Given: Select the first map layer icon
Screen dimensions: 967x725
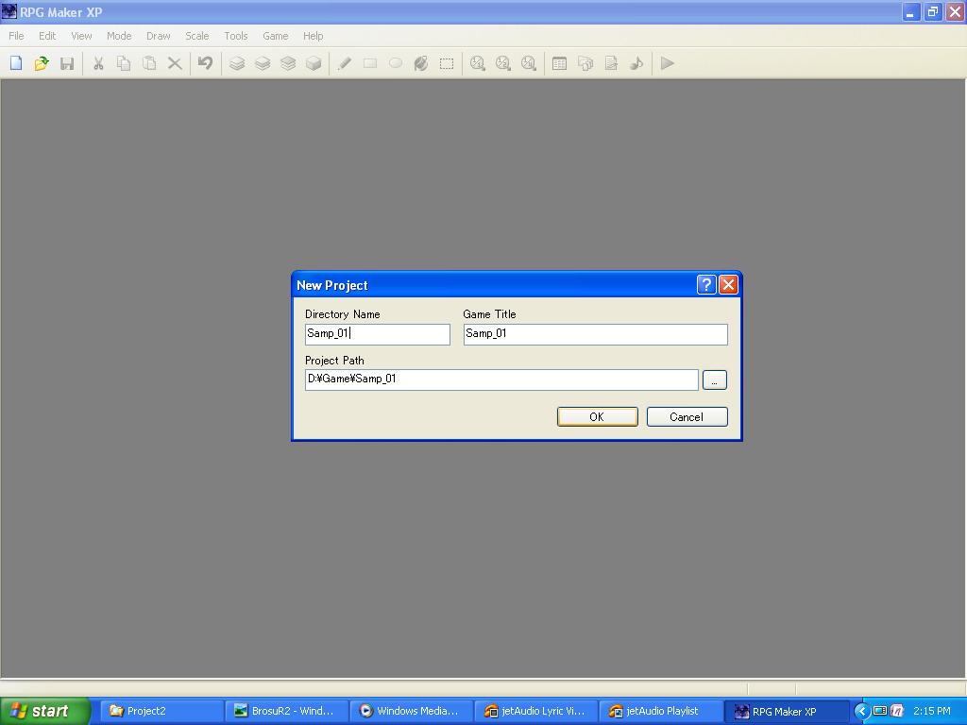Looking at the screenshot, I should (237, 63).
